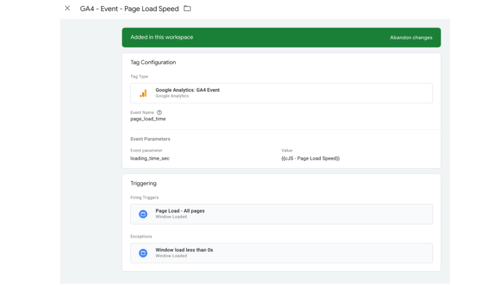The image size is (500, 285).
Task: Click the help icon next to Event Name
Action: pyautogui.click(x=159, y=112)
